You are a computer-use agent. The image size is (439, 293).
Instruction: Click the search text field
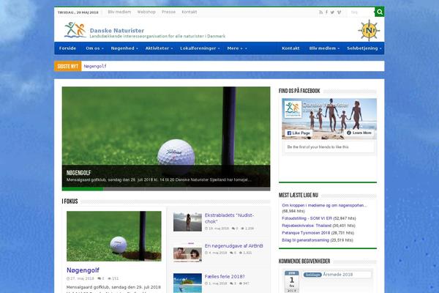pyautogui.click(x=361, y=12)
